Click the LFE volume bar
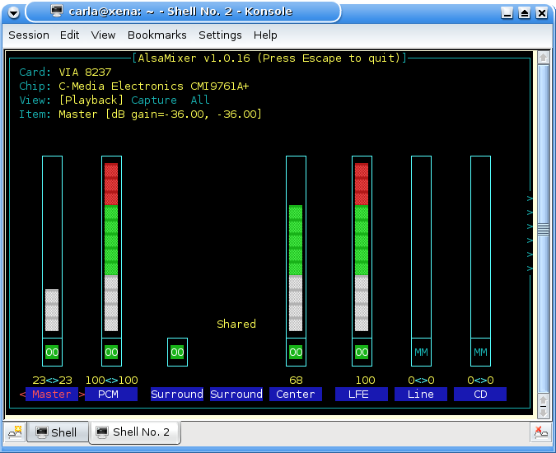Screen dimensions: 556x453 (362, 247)
